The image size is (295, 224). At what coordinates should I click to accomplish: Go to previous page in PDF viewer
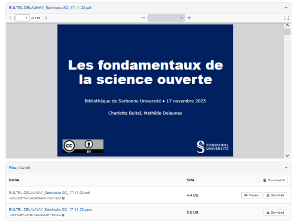coord(10,18)
